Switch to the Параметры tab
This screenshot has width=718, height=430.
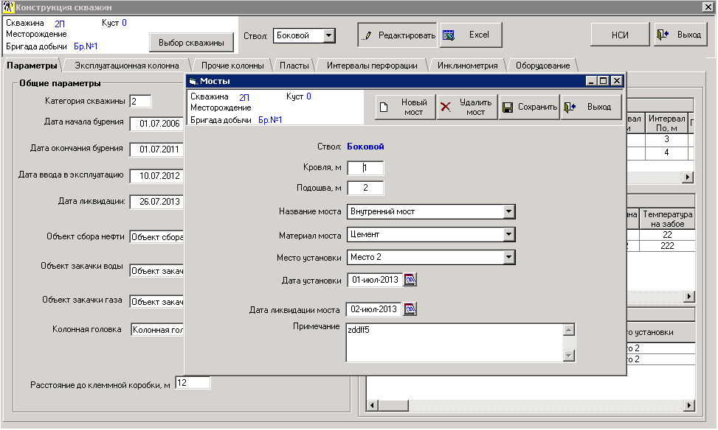point(32,66)
